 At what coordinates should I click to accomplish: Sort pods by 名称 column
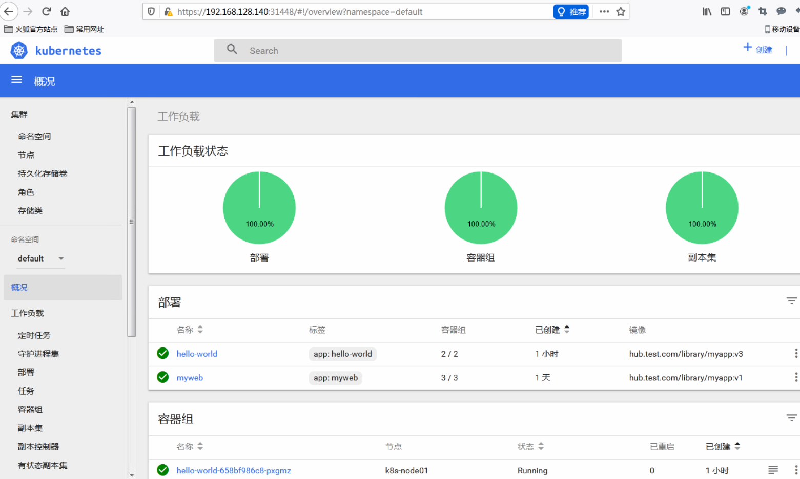(x=190, y=446)
